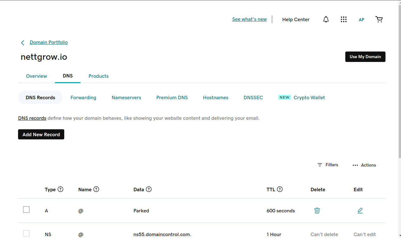
Task: Open the notifications bell
Action: click(326, 20)
